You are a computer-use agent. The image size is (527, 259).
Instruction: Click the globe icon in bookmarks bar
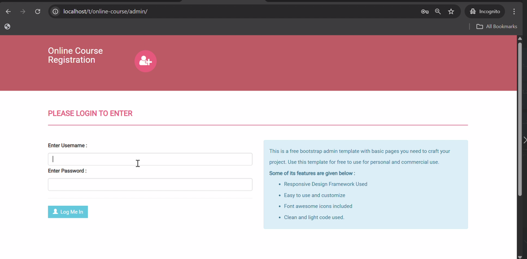click(x=7, y=27)
